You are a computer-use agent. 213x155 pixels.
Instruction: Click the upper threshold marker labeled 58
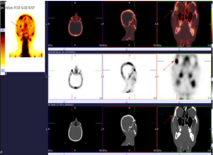coord(3,30)
